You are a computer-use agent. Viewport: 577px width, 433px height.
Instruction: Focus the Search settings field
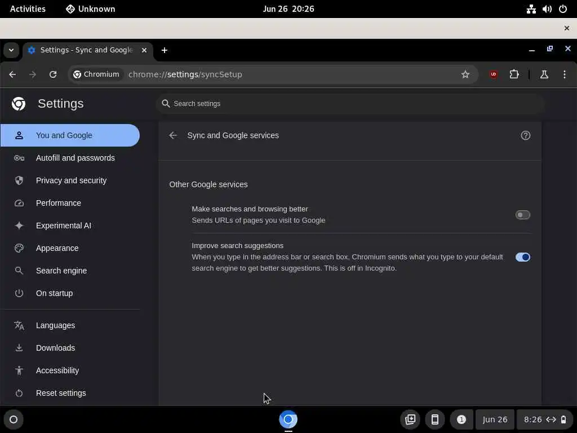click(349, 104)
